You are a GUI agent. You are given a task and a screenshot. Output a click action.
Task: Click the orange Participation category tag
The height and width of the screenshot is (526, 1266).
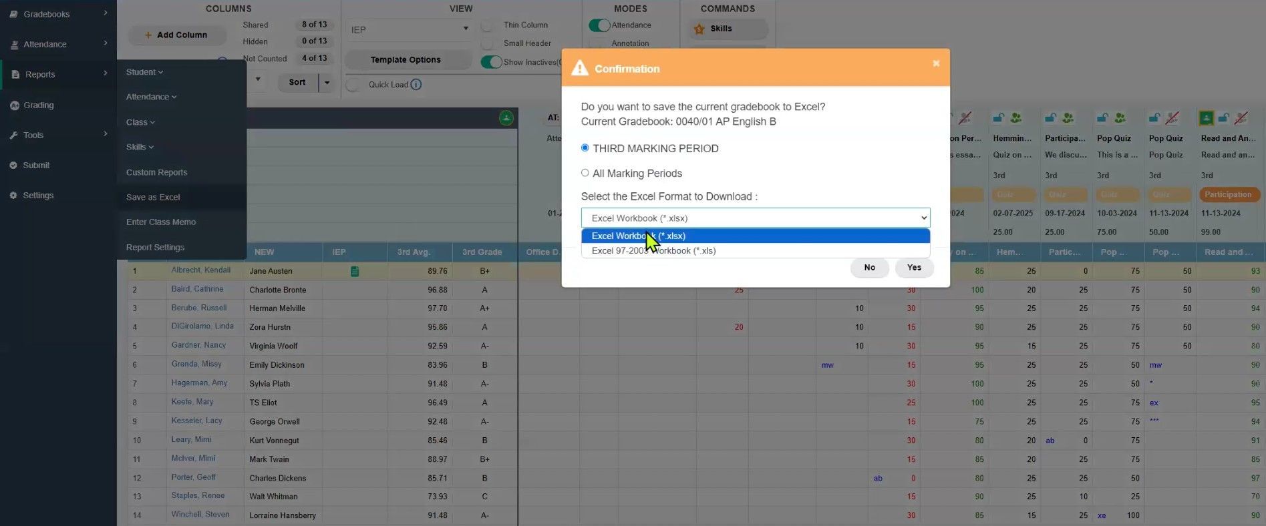(x=1228, y=195)
